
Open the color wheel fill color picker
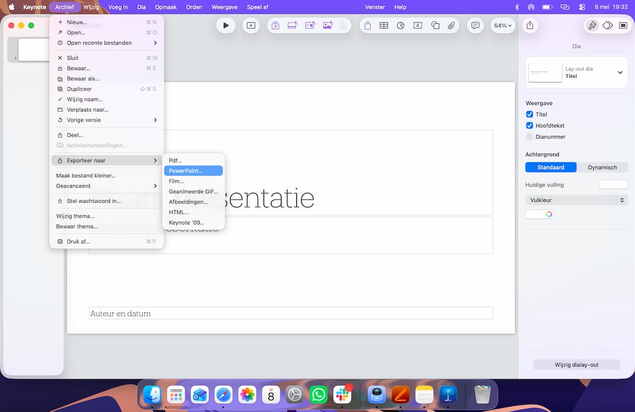(549, 214)
